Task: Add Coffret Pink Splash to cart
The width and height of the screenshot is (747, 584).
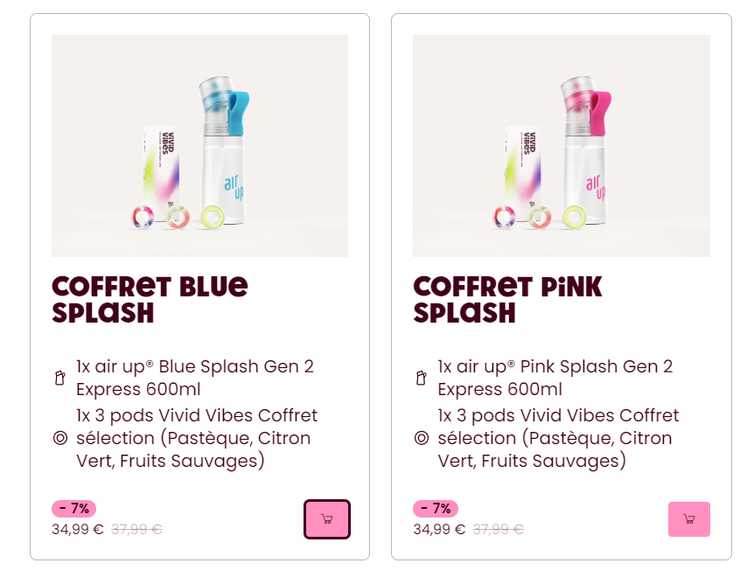Action: tap(688, 519)
